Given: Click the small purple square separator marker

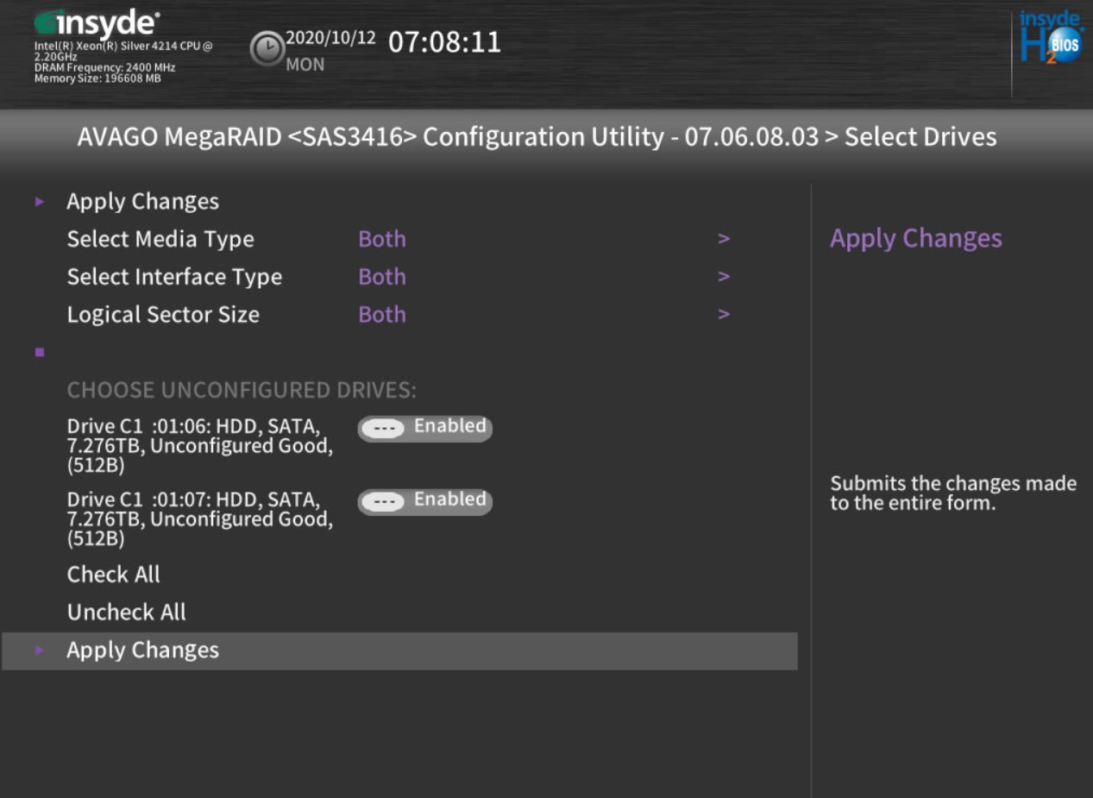Looking at the screenshot, I should 40,352.
